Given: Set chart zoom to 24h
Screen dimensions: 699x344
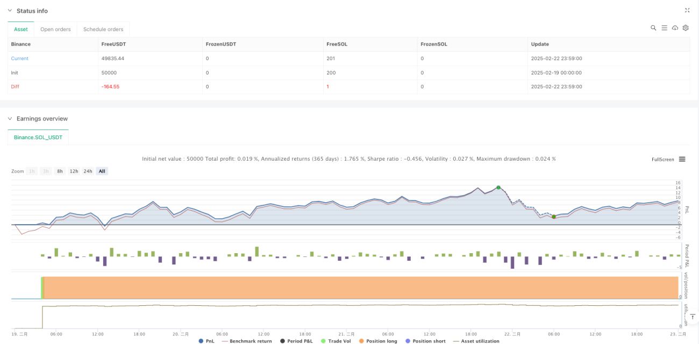Looking at the screenshot, I should click(x=88, y=171).
